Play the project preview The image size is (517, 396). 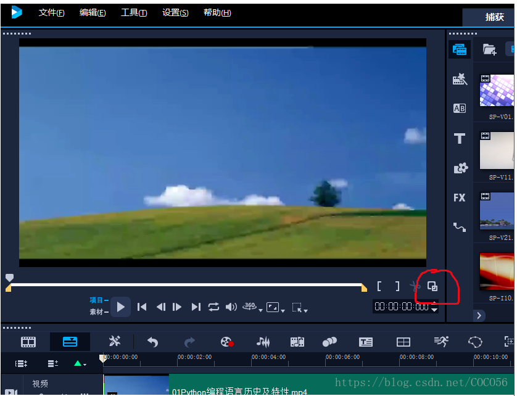[x=121, y=307]
